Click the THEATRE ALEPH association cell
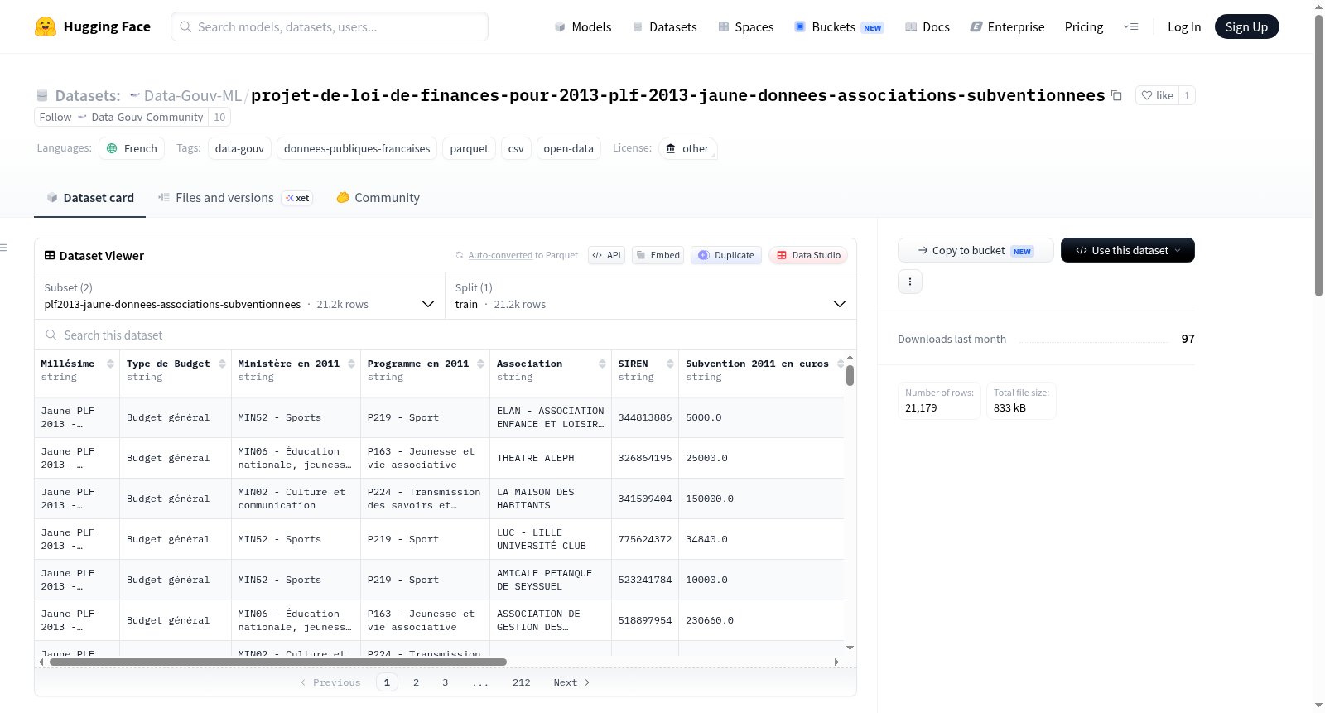Screen dimensions: 1325x713 point(550,458)
